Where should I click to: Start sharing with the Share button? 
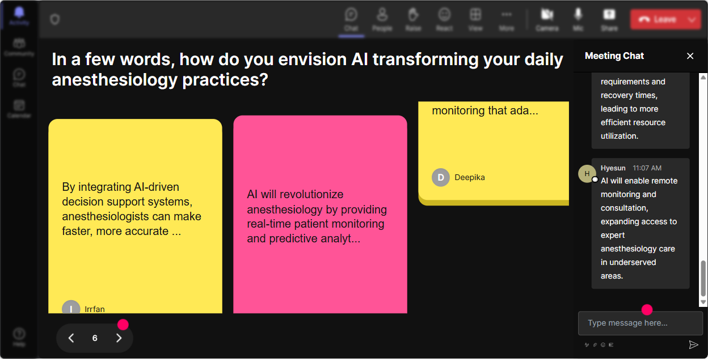tap(609, 19)
